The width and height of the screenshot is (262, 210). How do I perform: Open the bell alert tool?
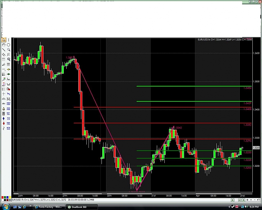click(4, 109)
